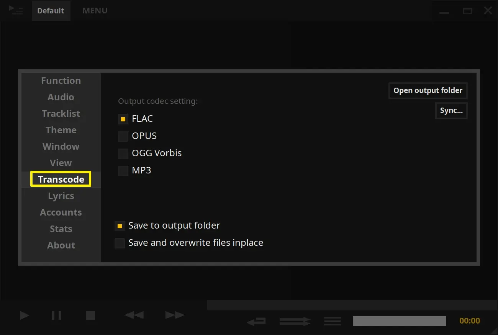Image resolution: width=498 pixels, height=335 pixels.
Task: Skip to previous track with rewind icon
Action: tap(134, 315)
